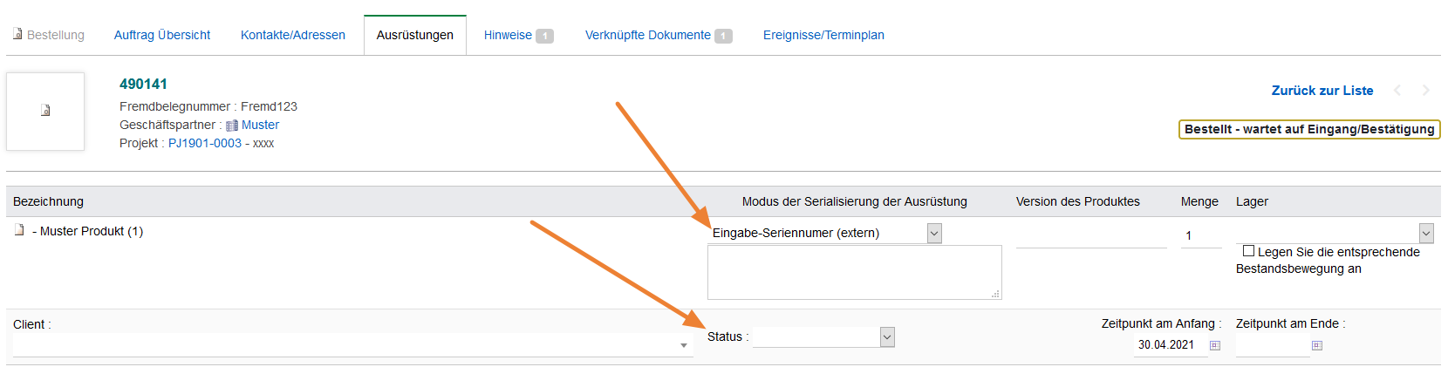Click the Muster Produkt document icon

(x=19, y=230)
